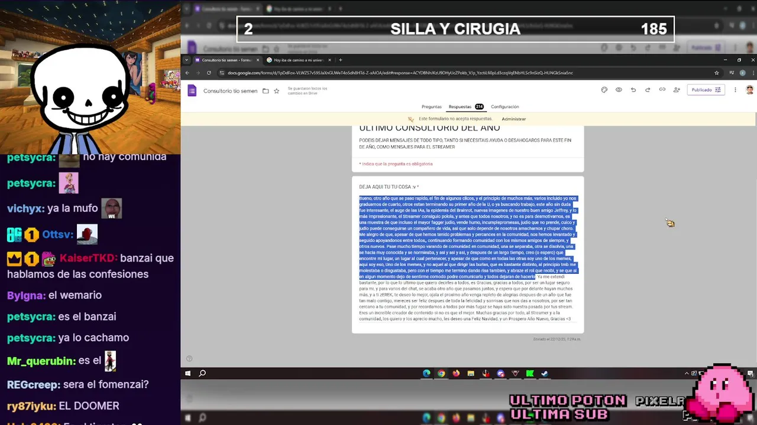Switch to the Consultorio tio semen browser tab
The height and width of the screenshot is (425, 757).
pyautogui.click(x=227, y=60)
